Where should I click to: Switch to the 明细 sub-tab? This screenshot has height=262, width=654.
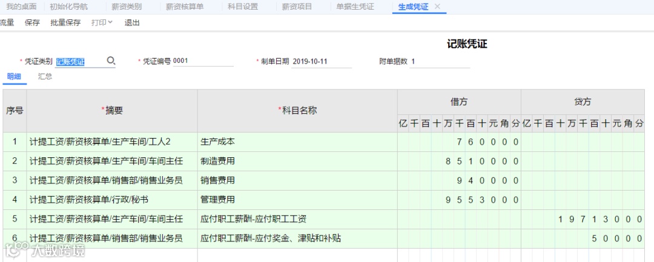[14, 77]
